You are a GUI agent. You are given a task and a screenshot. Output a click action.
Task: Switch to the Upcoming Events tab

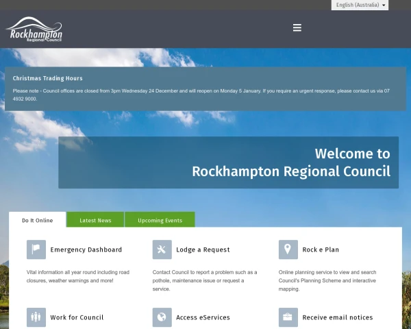160,220
